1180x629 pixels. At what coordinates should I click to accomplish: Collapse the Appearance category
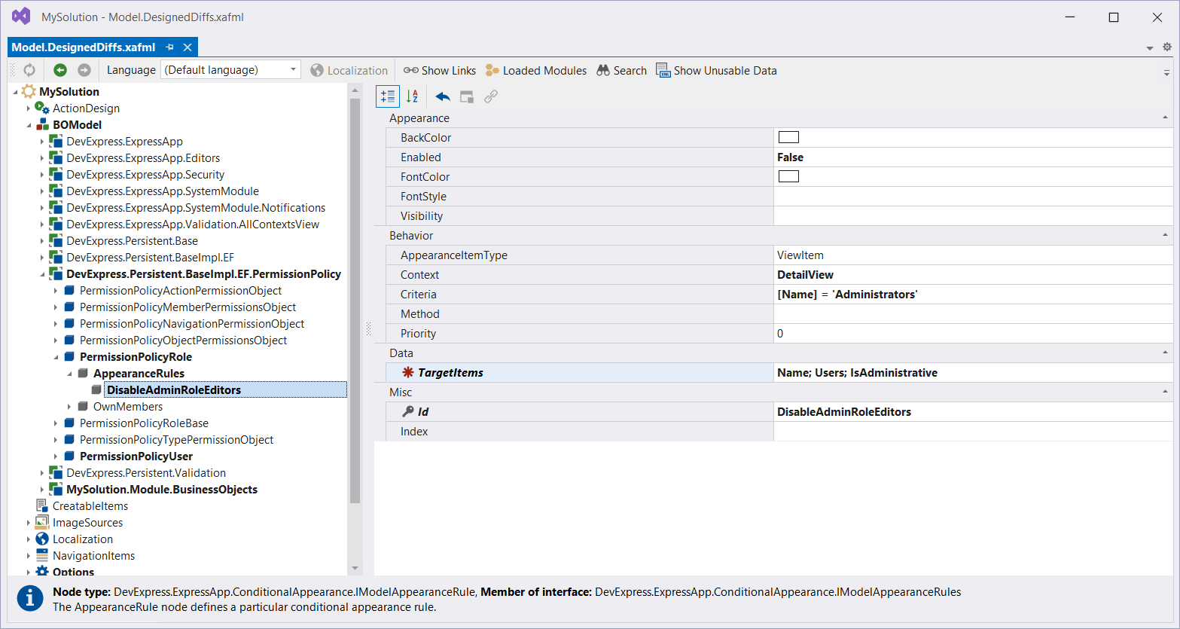tap(1165, 118)
